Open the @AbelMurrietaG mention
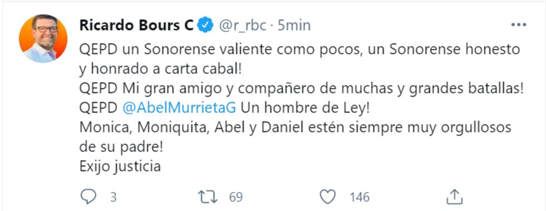 180,108
